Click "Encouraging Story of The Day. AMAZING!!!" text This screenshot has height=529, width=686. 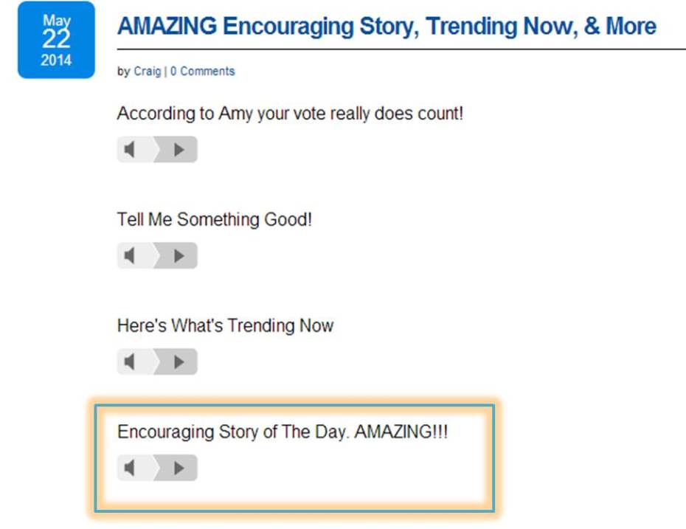tap(283, 432)
